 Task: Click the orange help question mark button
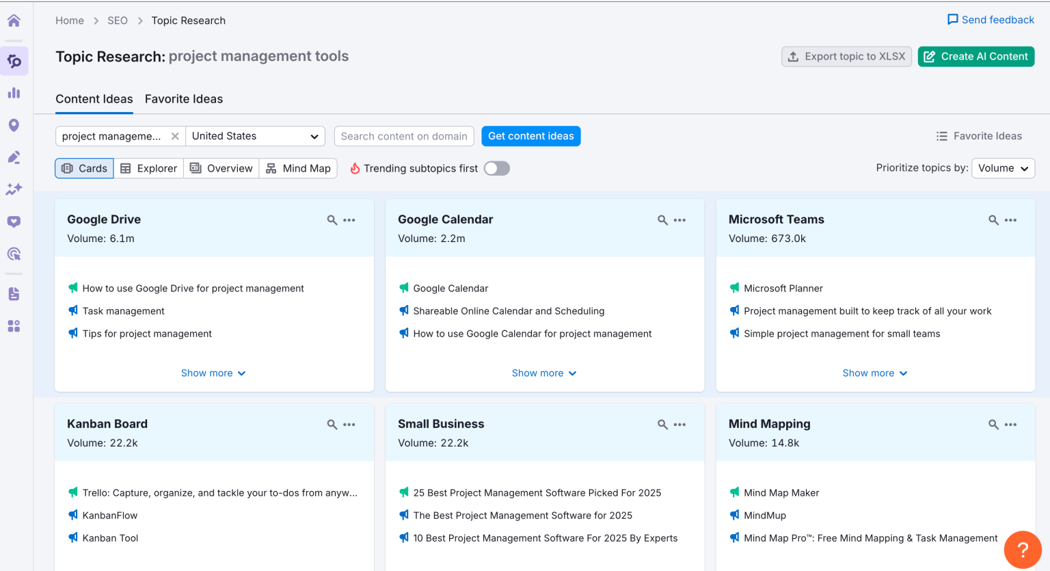coord(1023,549)
